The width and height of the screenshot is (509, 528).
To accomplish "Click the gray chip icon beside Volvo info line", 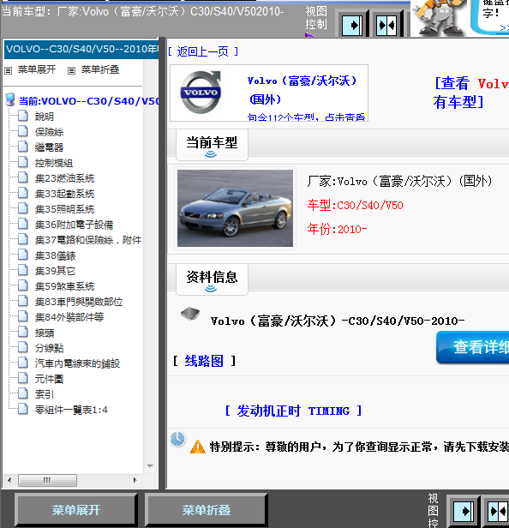I will point(190,314).
